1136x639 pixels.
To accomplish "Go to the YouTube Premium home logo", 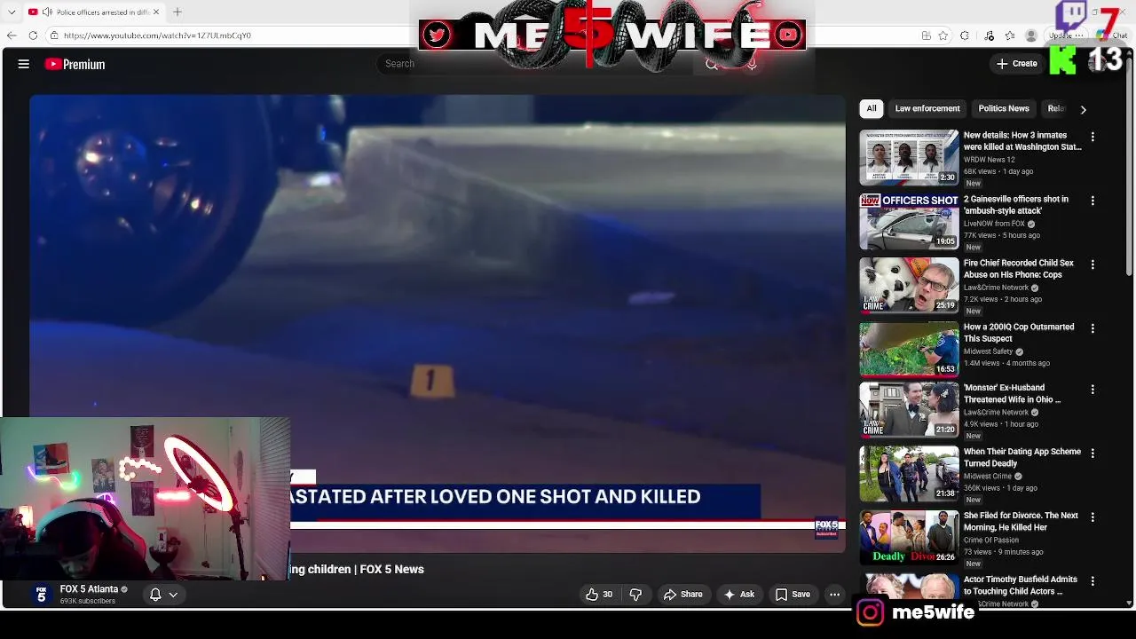I will [x=75, y=64].
